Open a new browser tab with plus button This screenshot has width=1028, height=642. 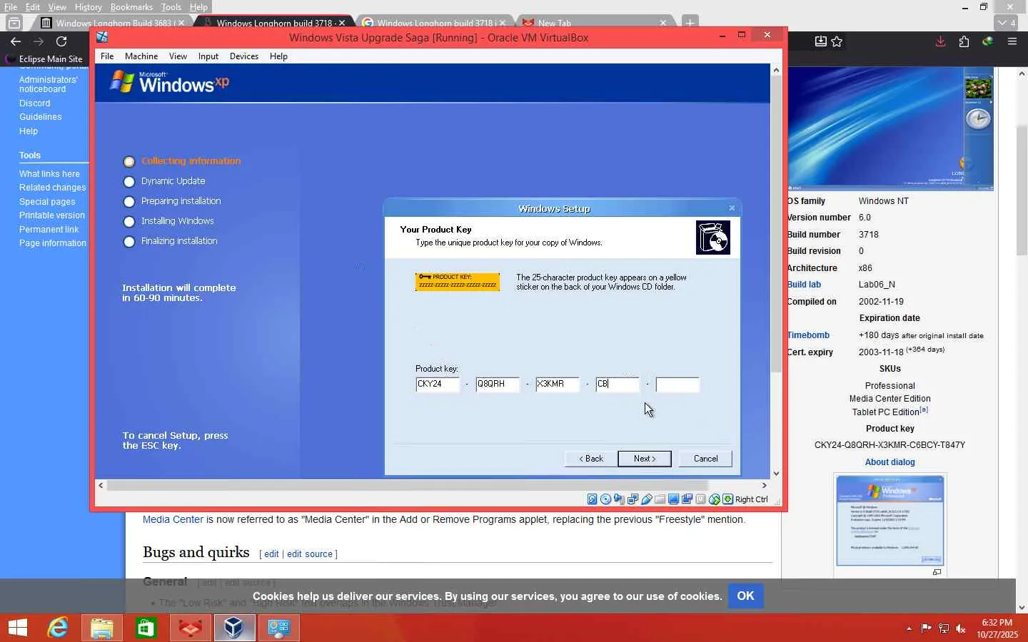690,23
